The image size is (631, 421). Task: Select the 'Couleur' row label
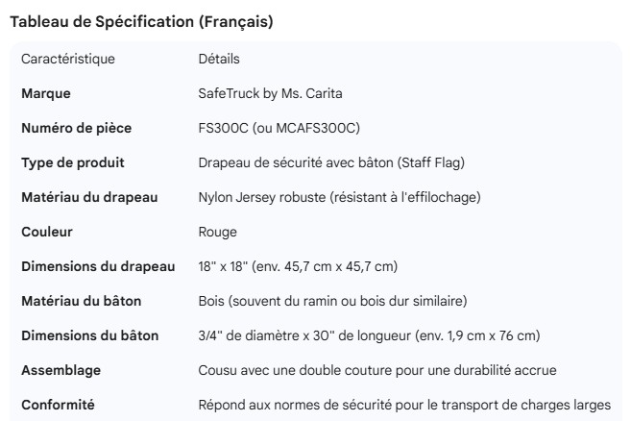pyautogui.click(x=48, y=232)
